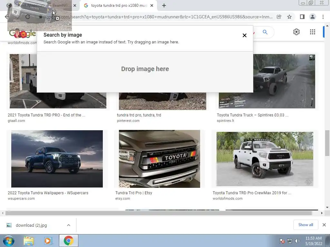Screen dimensions: 330x247
Task: Open the Google apps grid
Action: [x=313, y=32]
